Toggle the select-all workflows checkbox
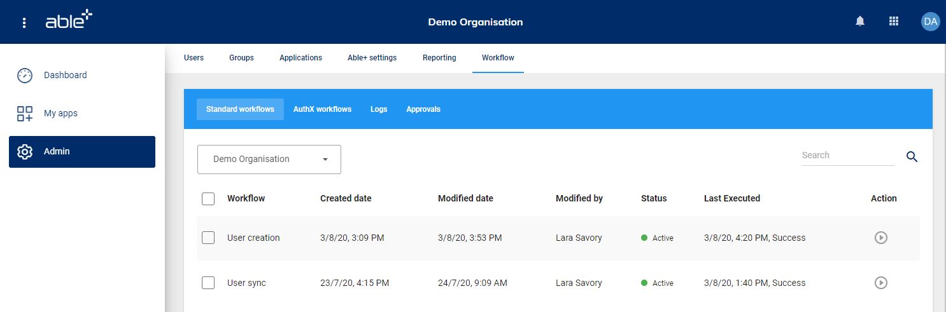The image size is (946, 312). (208, 199)
